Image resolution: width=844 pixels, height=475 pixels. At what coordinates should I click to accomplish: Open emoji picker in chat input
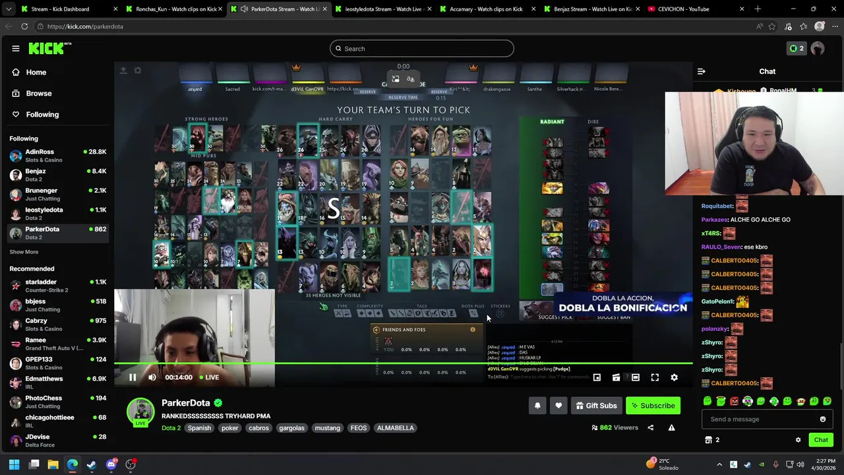pos(823,419)
